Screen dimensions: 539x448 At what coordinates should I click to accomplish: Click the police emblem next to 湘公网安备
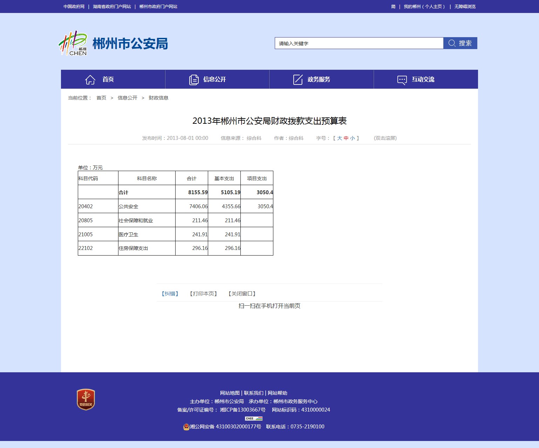click(x=186, y=427)
